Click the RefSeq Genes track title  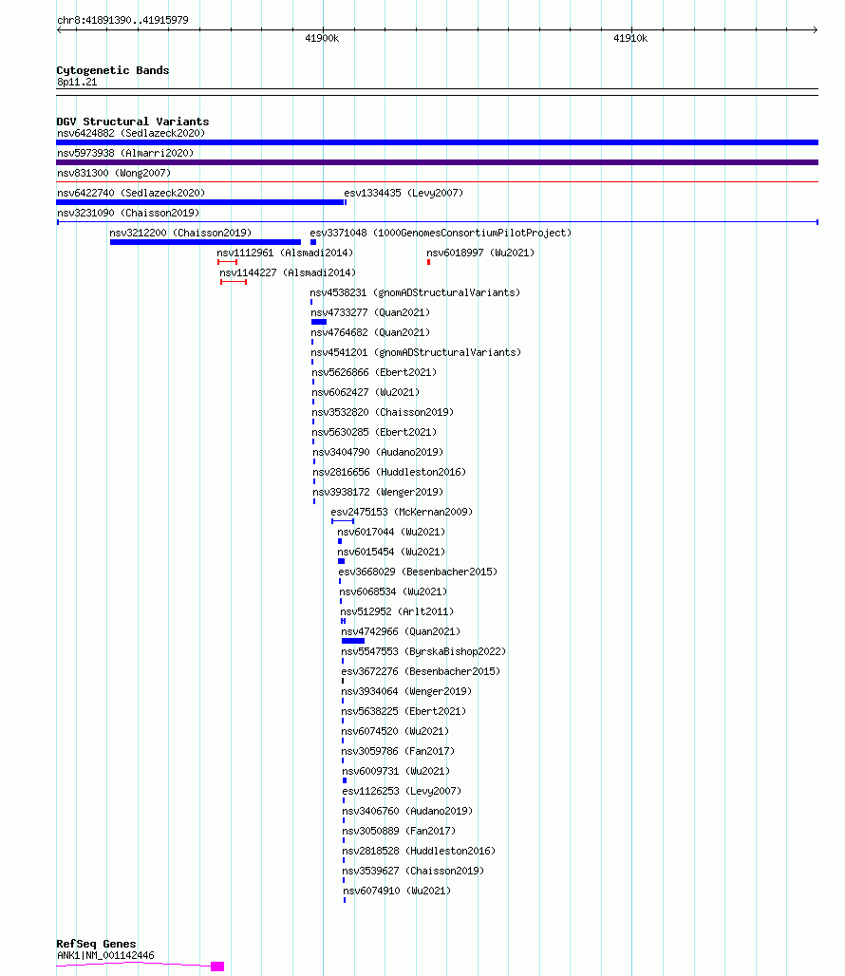tap(96, 944)
